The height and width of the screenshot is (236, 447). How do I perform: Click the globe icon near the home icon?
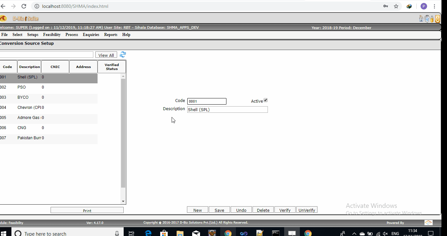427,19
